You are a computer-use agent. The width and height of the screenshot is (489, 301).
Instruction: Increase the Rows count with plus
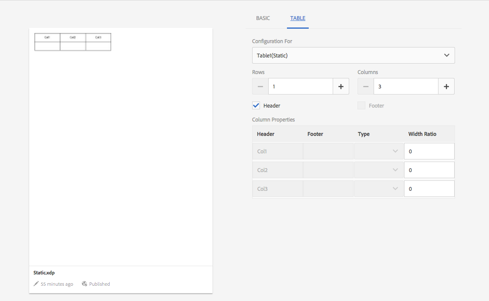(341, 87)
